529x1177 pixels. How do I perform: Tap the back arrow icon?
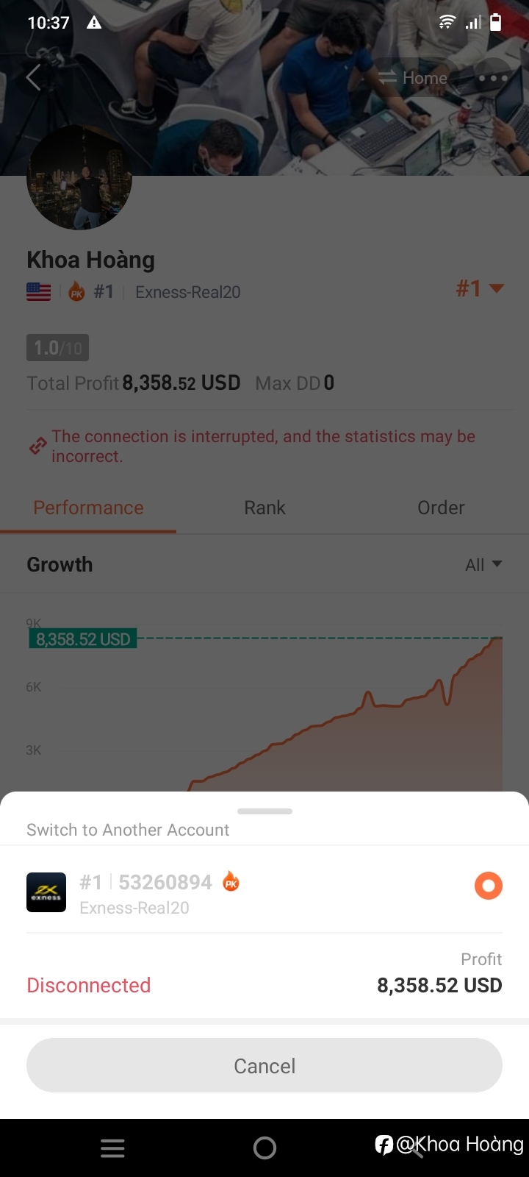click(x=33, y=77)
